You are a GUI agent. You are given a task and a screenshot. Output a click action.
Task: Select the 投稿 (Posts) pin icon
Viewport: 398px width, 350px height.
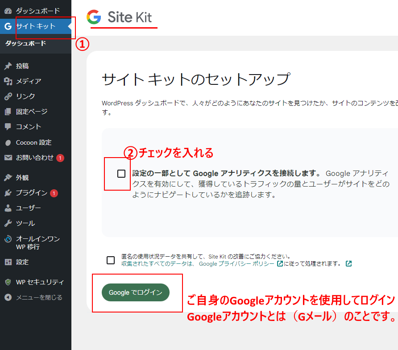coord(8,66)
